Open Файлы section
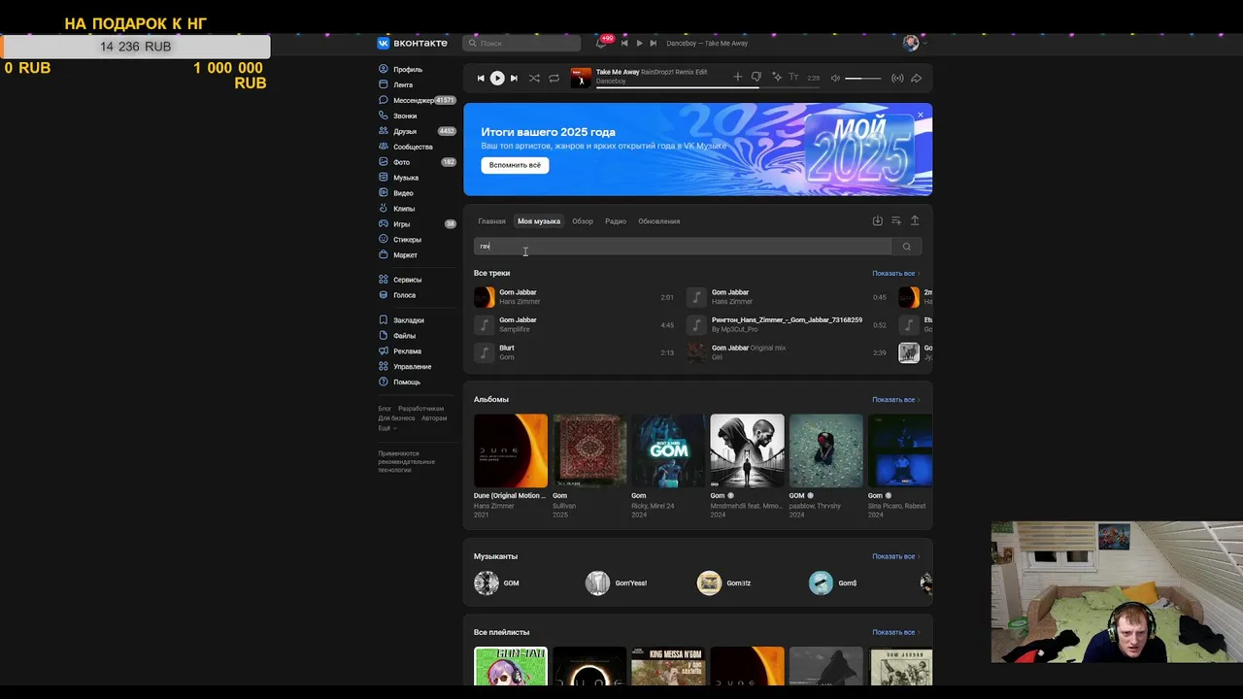Screen dimensions: 1243x699 (404, 336)
